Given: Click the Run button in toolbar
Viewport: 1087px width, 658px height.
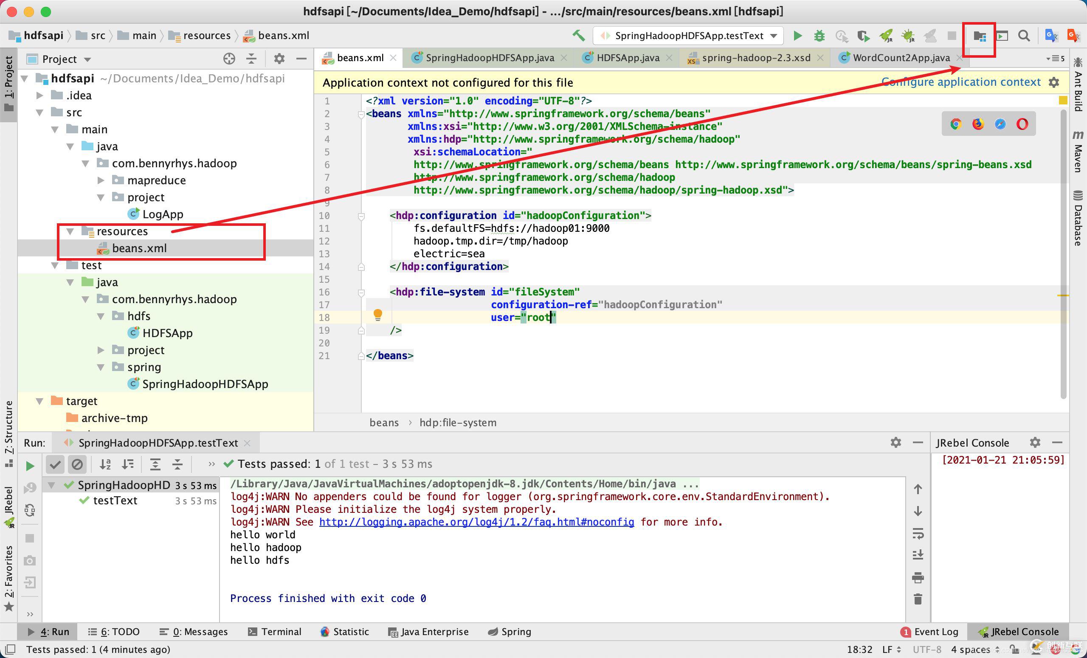Looking at the screenshot, I should coord(800,36).
